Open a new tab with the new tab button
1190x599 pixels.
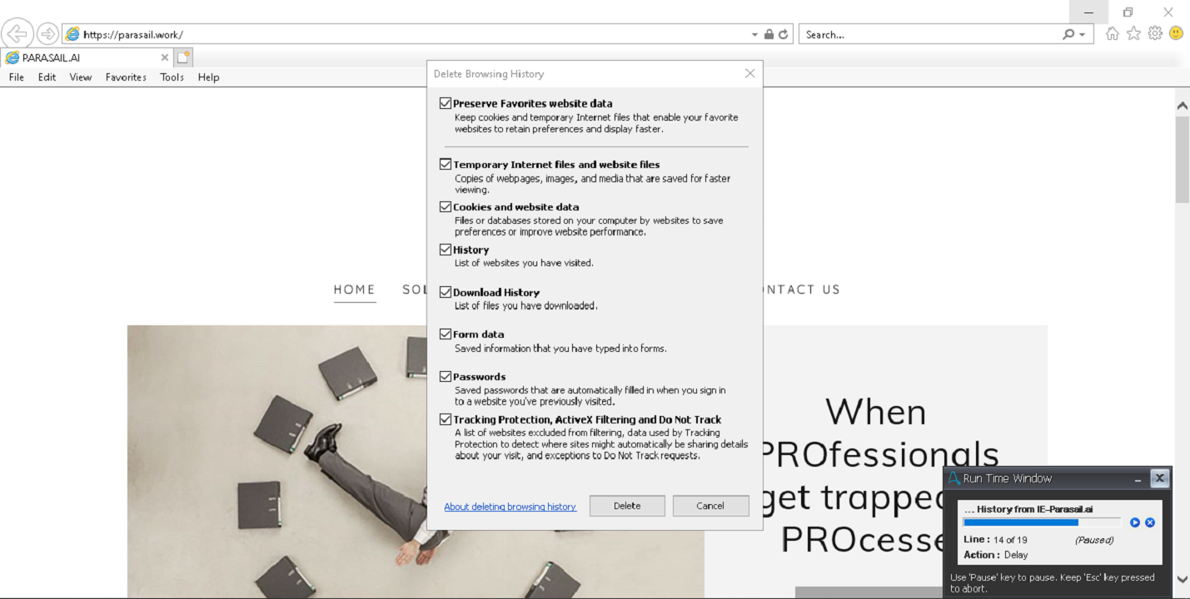click(x=183, y=57)
